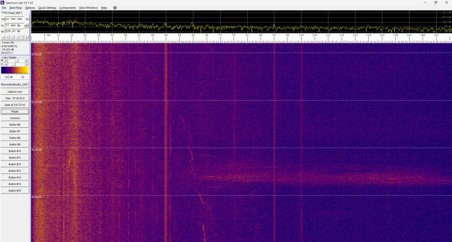Open the File menu
The width and height of the screenshot is (452, 242).
click(x=4, y=8)
